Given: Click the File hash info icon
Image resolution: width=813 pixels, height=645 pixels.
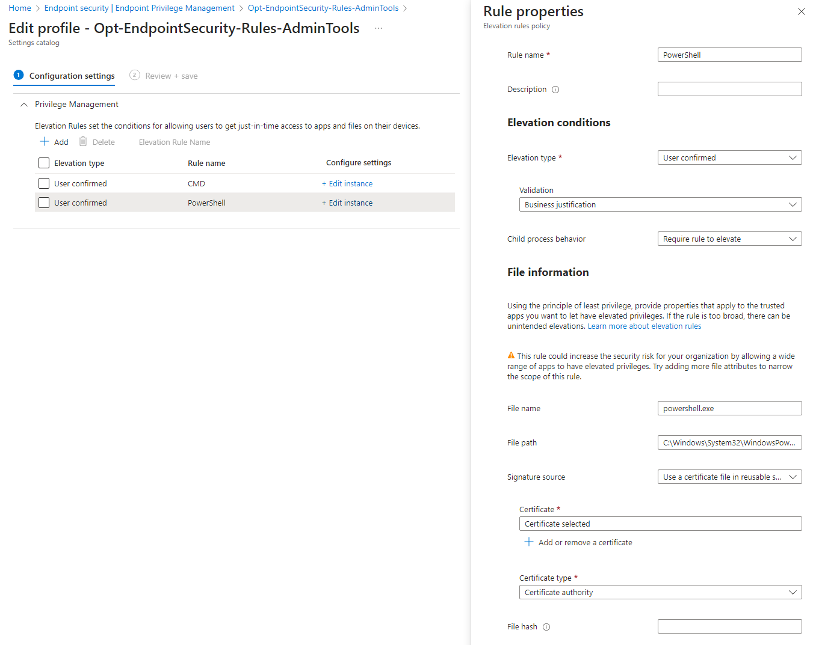Looking at the screenshot, I should click(546, 626).
